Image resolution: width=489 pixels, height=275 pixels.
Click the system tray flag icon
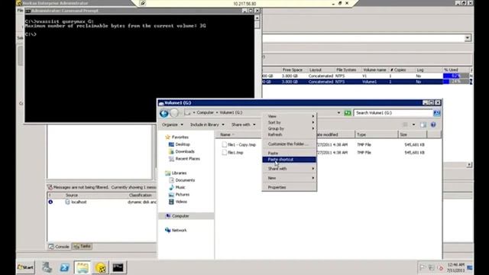pos(422,268)
